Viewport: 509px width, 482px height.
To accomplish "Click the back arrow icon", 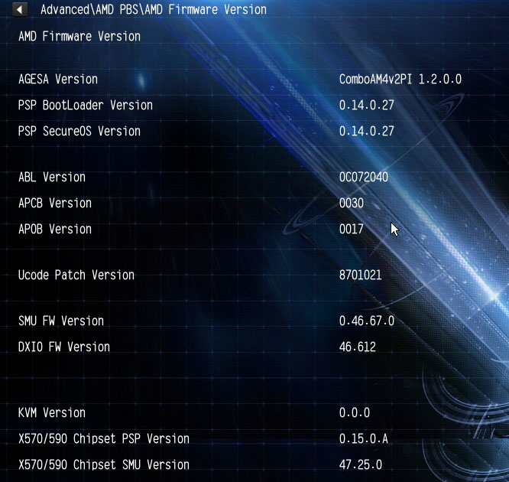I will point(19,10).
